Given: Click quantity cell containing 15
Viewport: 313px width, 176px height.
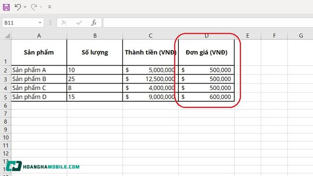Looking at the screenshot, I should [x=95, y=97].
